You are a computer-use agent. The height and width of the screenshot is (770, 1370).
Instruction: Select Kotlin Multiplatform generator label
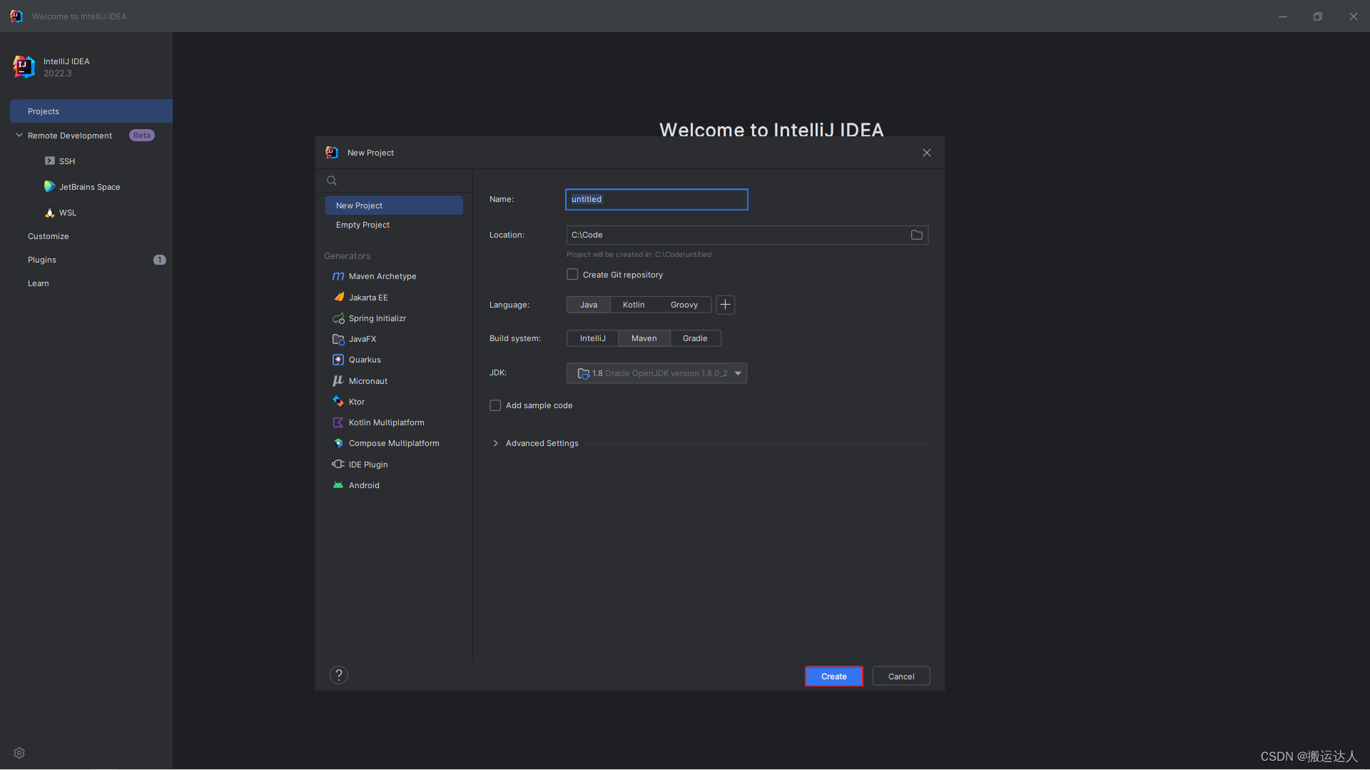[387, 422]
